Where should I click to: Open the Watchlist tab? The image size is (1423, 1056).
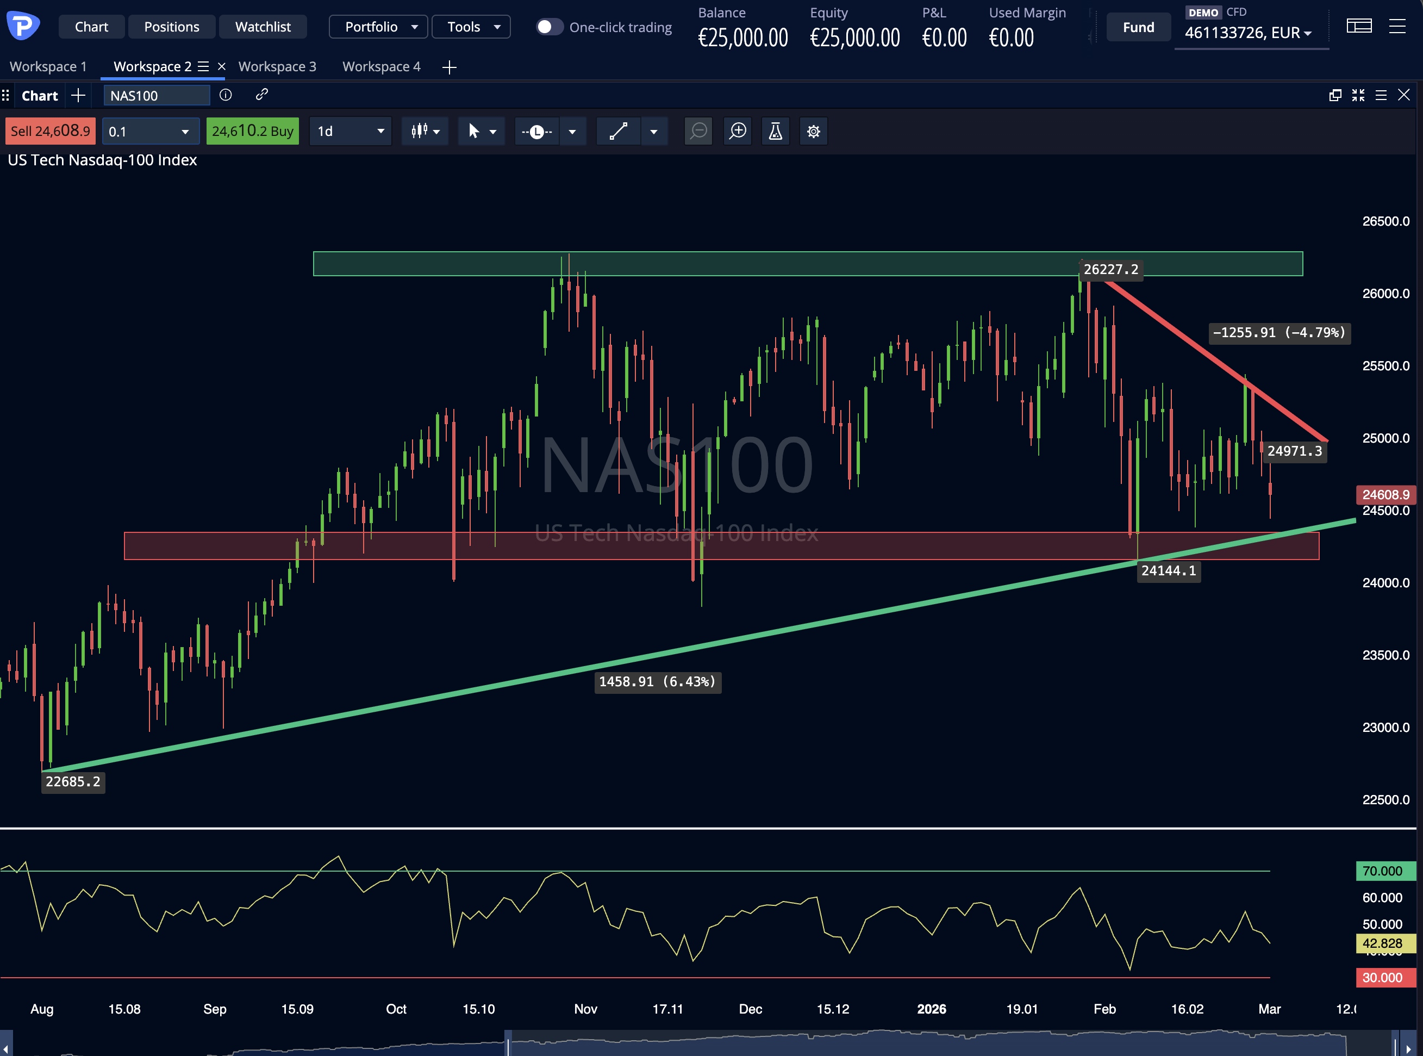263,27
